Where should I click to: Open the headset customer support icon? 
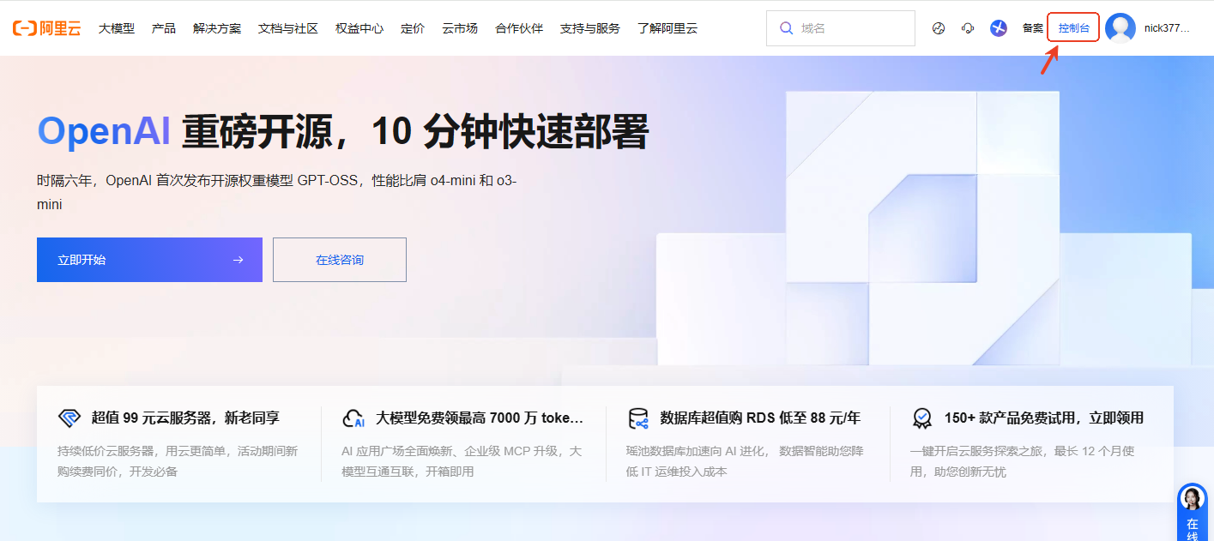point(968,28)
